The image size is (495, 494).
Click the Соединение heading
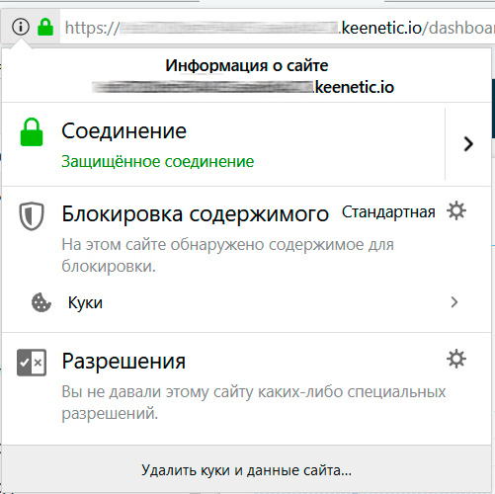[124, 131]
